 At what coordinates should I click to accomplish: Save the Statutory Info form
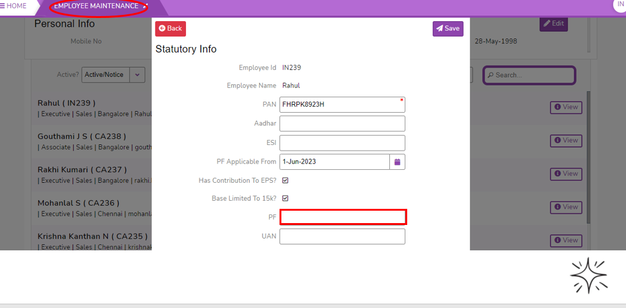coord(447,29)
